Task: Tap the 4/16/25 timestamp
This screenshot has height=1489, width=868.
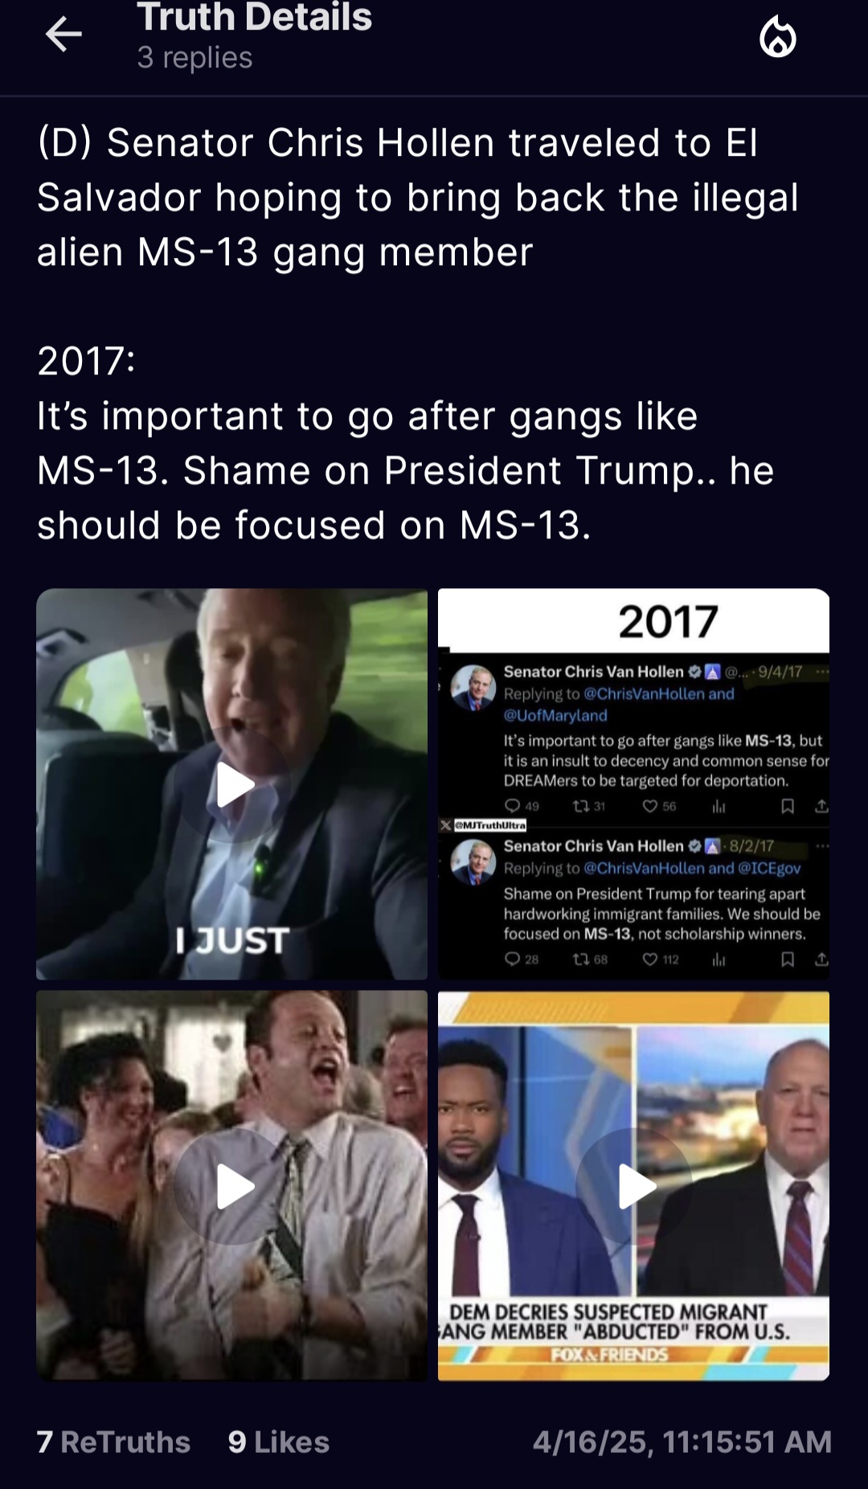Action: 682,1442
